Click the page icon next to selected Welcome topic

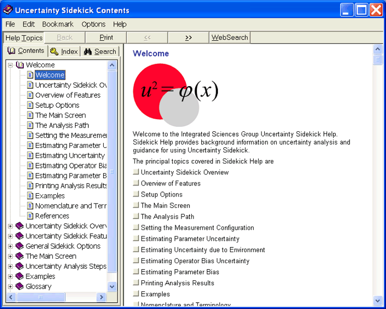(30, 74)
